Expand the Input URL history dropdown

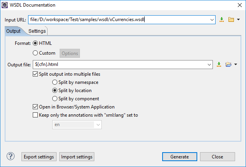click(212, 20)
